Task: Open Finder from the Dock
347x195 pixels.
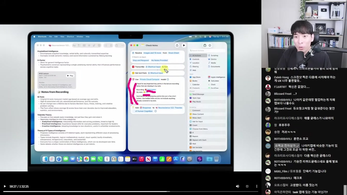Action: tap(45, 159)
